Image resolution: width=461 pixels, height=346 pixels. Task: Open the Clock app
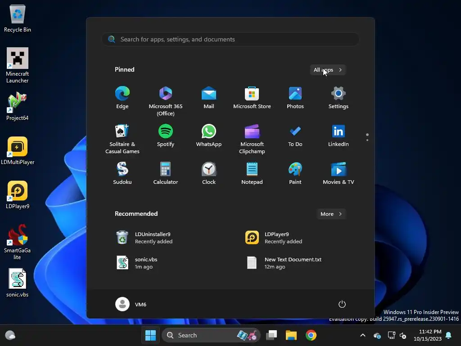pos(209,173)
